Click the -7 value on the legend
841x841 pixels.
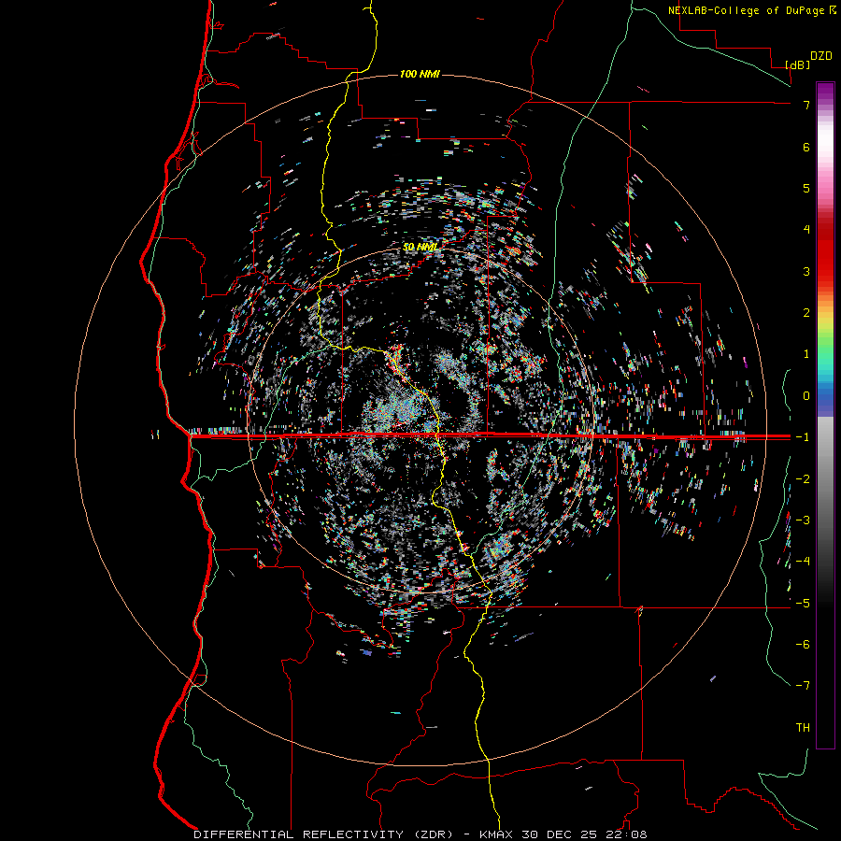click(x=803, y=686)
